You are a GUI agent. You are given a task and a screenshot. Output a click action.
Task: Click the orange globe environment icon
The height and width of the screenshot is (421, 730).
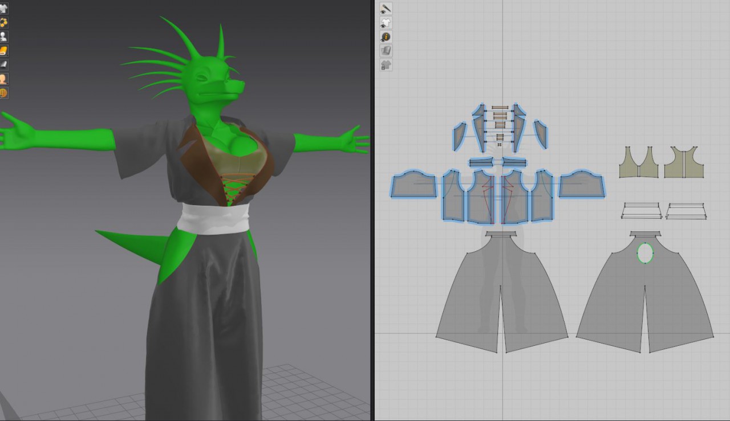click(x=3, y=92)
